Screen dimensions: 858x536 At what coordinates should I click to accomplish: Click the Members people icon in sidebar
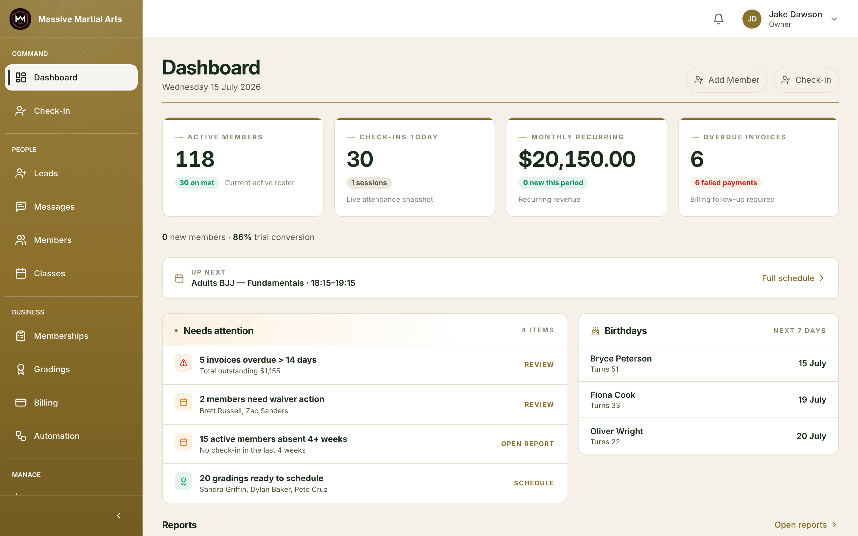21,240
